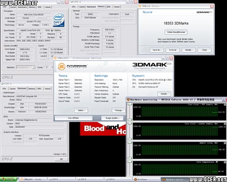This screenshot has height=182, width=227.
Task: Click the Hardware monitoring window title icon
Action: point(128,100)
